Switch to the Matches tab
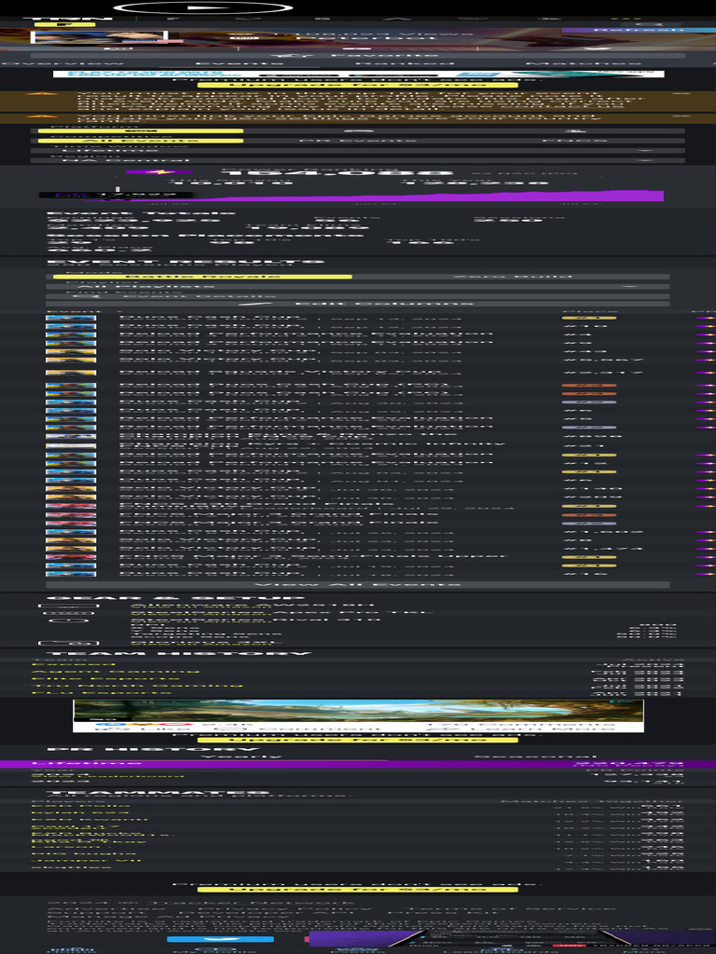 (x=583, y=65)
